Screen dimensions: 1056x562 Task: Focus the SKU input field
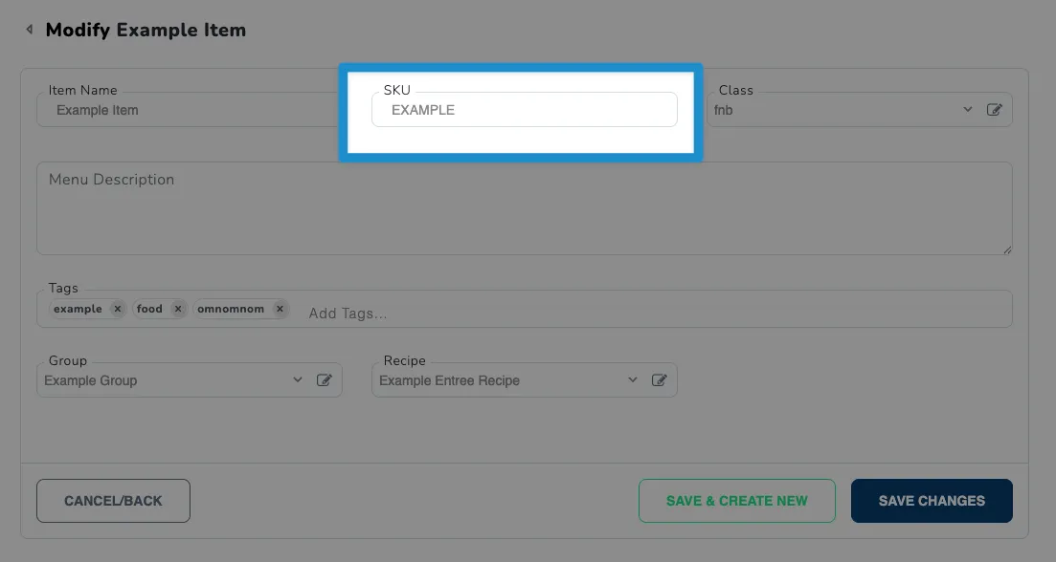coord(524,110)
